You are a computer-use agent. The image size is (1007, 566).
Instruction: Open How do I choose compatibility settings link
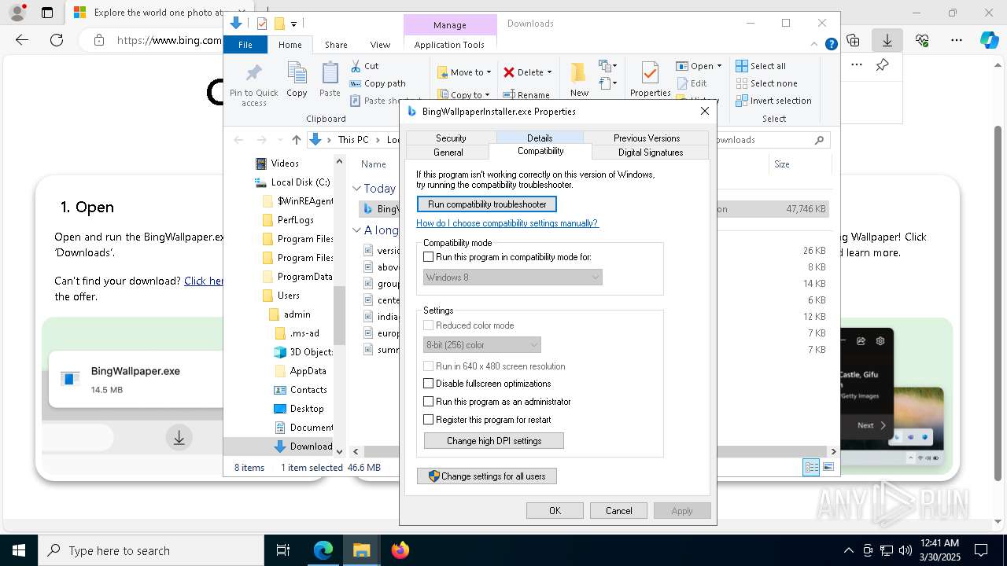507,223
